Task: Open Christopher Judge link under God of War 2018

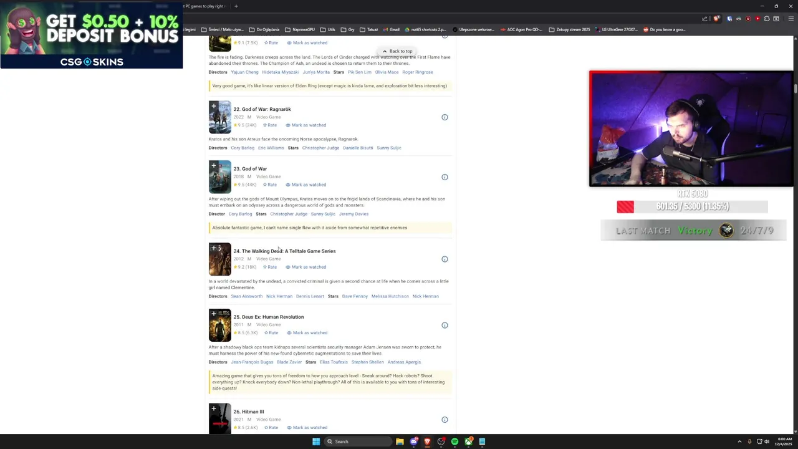Action: pos(289,214)
